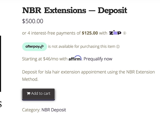Click the deposit description paragraph
Image resolution: width=160 pixels, height=126 pixels.
point(88,75)
